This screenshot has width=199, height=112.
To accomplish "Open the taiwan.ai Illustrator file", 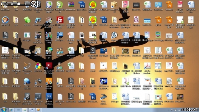I will 169,6.
